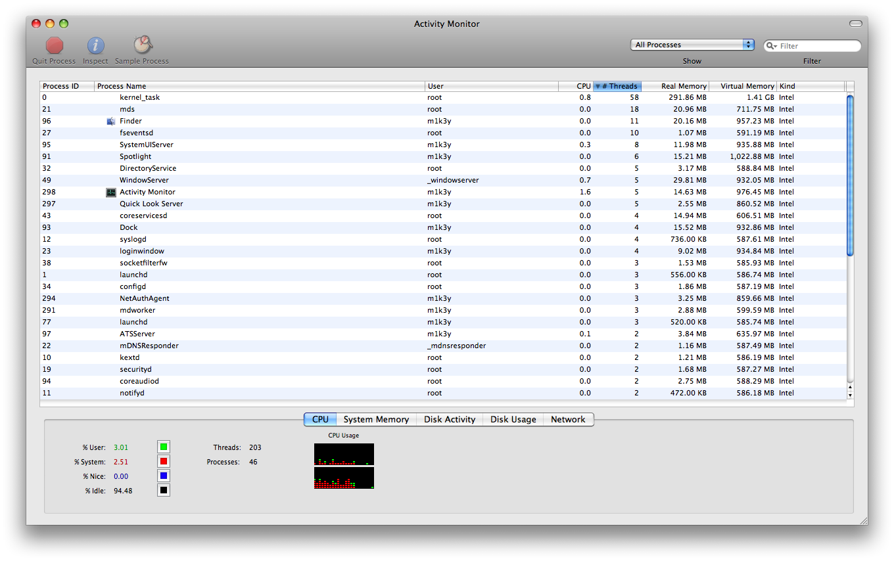Click the % Idle value 94.48
This screenshot has height=561, width=894.
tap(123, 491)
